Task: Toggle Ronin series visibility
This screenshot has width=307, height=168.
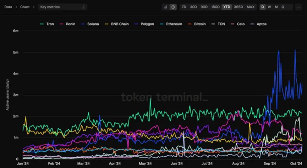Action: click(x=67, y=24)
